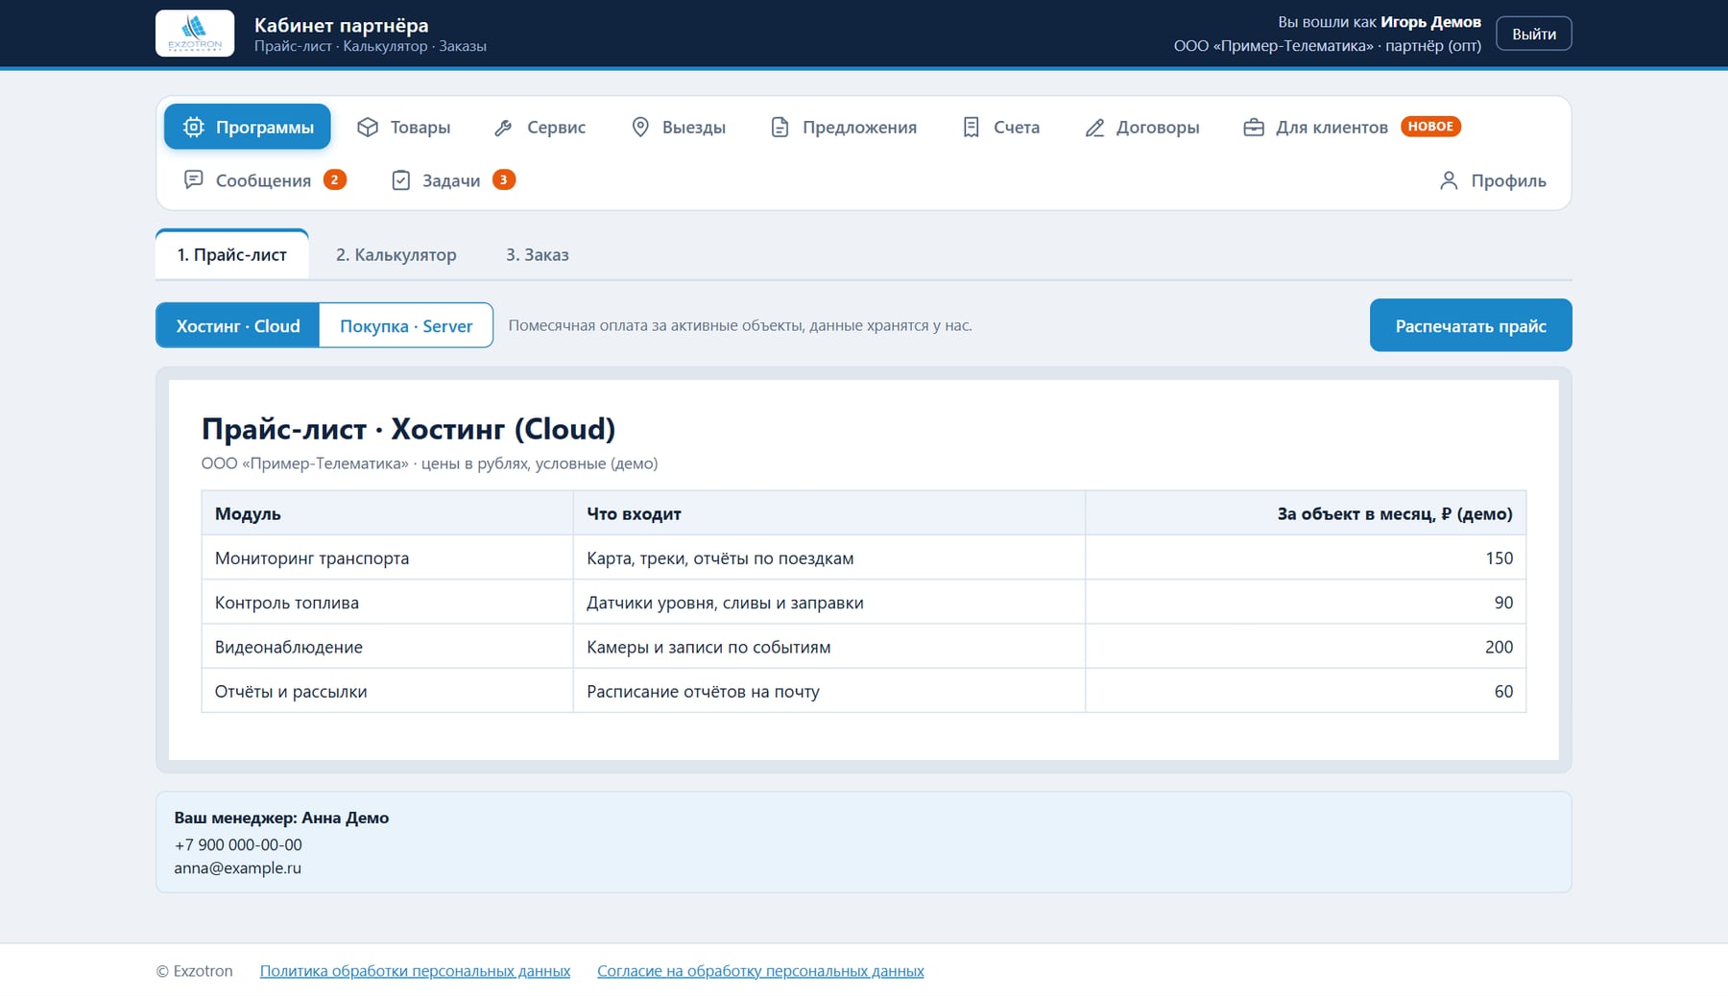This screenshot has height=996, width=1728.
Task: Open Программы section via chip icon
Action: click(x=194, y=127)
